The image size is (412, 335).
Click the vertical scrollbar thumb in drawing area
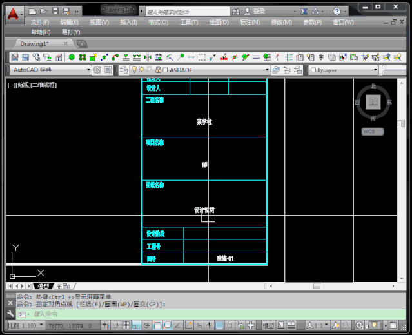point(401,123)
